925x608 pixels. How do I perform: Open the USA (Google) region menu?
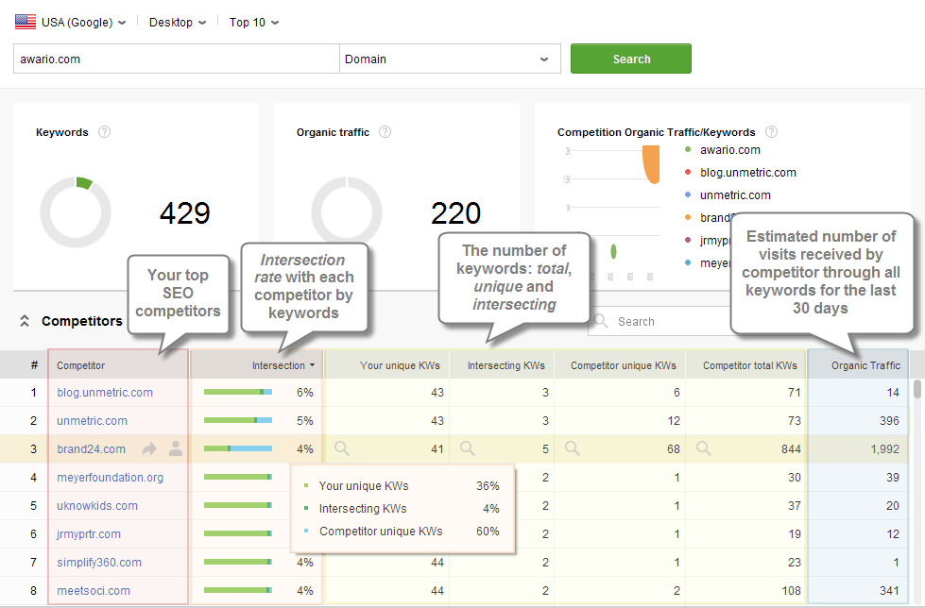click(x=80, y=21)
